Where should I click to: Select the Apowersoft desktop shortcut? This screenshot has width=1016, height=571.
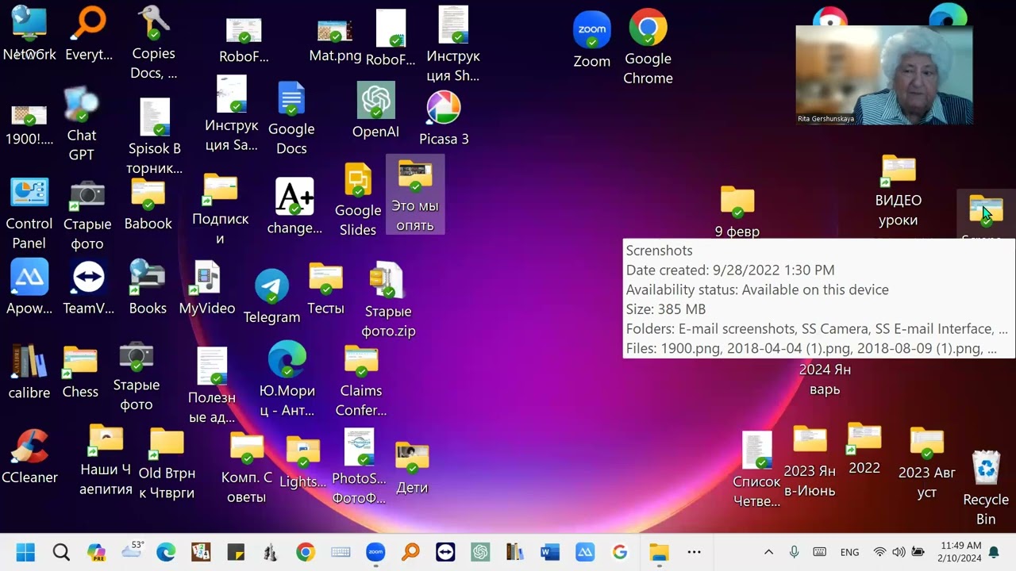click(29, 287)
